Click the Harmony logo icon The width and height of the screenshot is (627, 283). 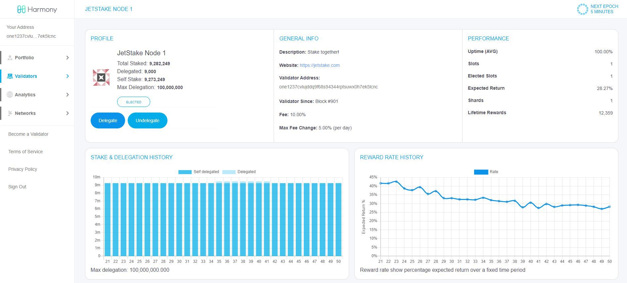tap(21, 9)
